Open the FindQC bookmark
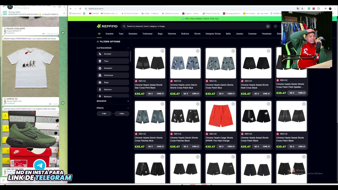This screenshot has height=190, width=338. [x=150, y=13]
